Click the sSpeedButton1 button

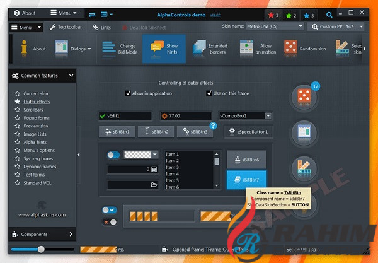point(249,131)
